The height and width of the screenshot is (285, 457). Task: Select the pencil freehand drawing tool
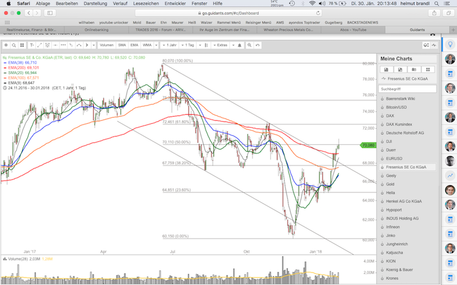pyautogui.click(x=71, y=45)
